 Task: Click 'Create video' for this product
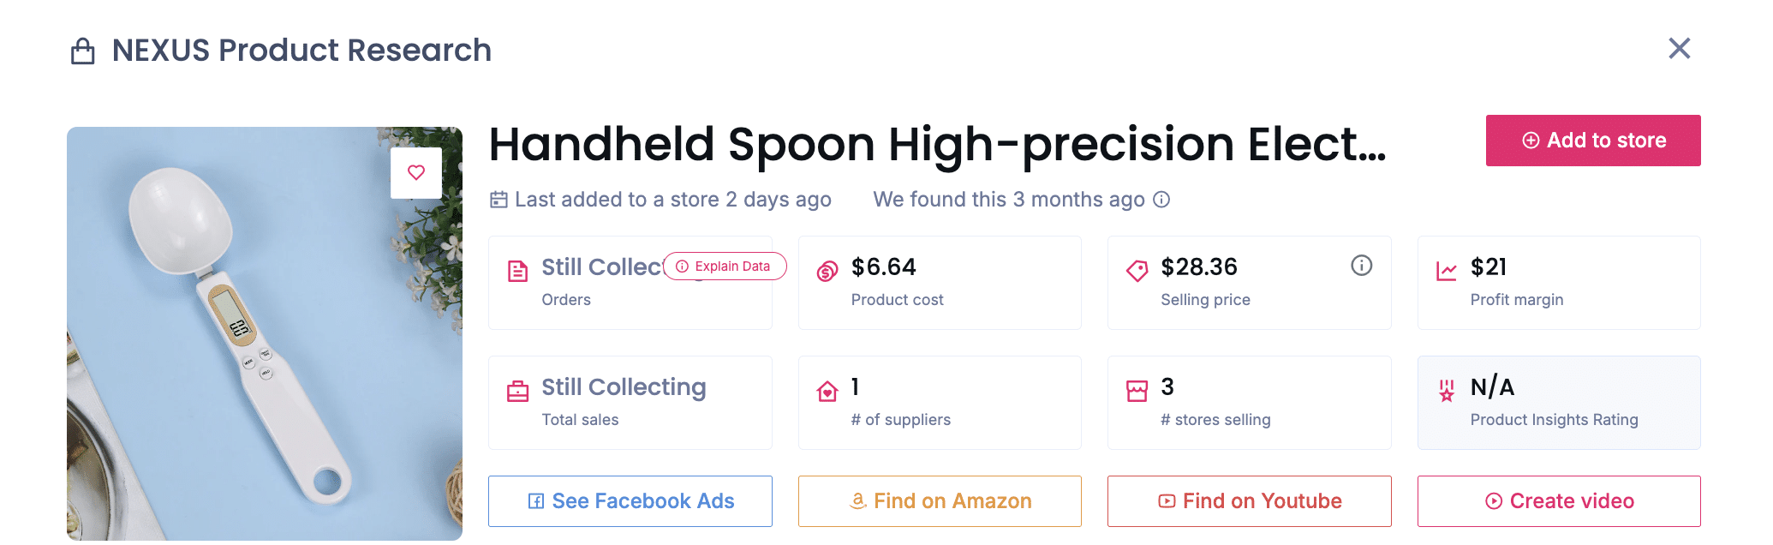[x=1558, y=500]
